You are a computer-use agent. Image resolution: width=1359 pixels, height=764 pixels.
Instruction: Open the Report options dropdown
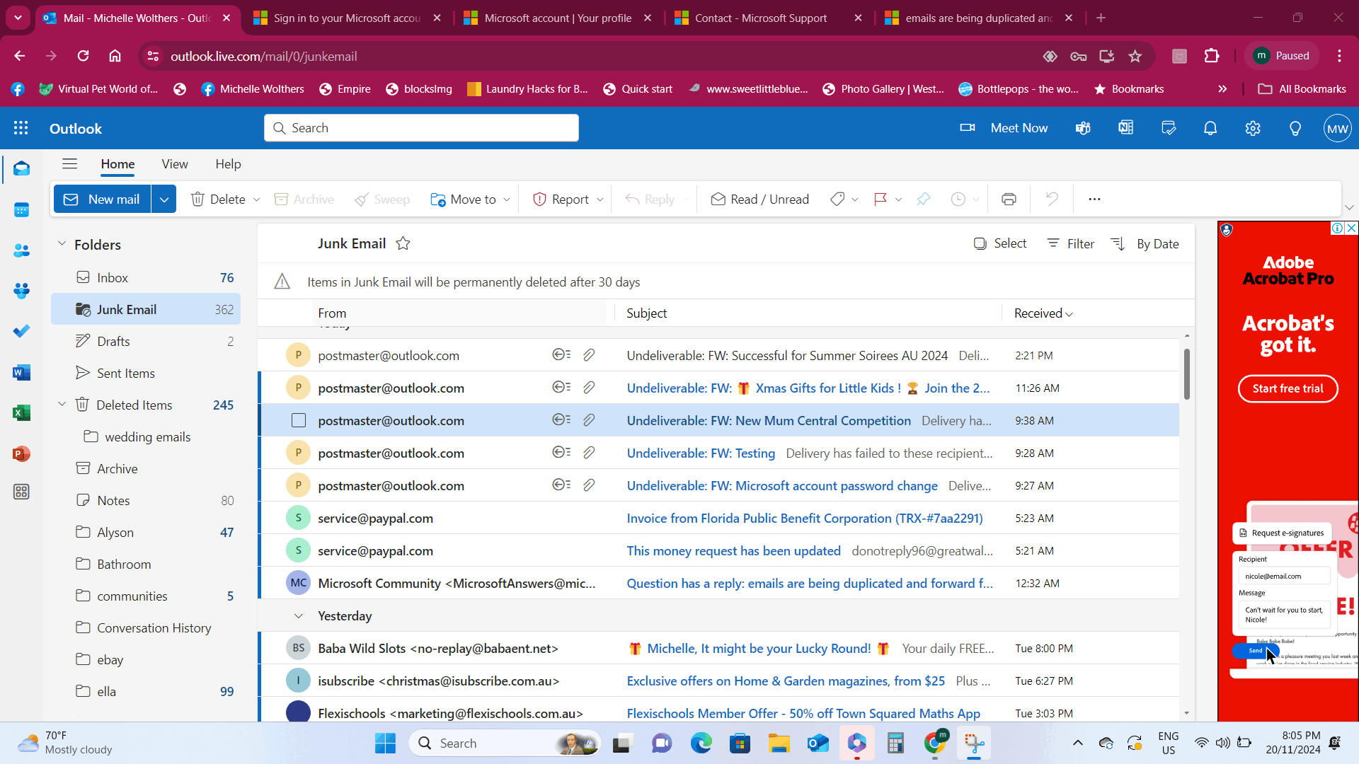pos(600,200)
